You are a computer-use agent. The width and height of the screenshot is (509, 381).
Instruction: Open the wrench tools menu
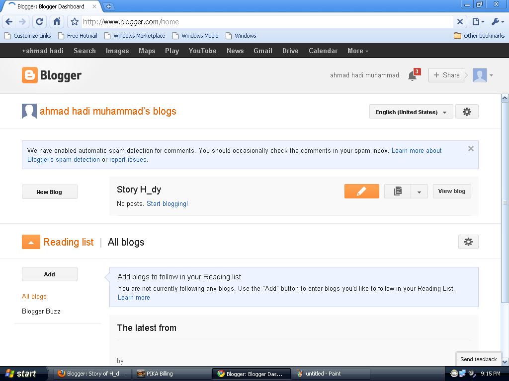(x=498, y=22)
